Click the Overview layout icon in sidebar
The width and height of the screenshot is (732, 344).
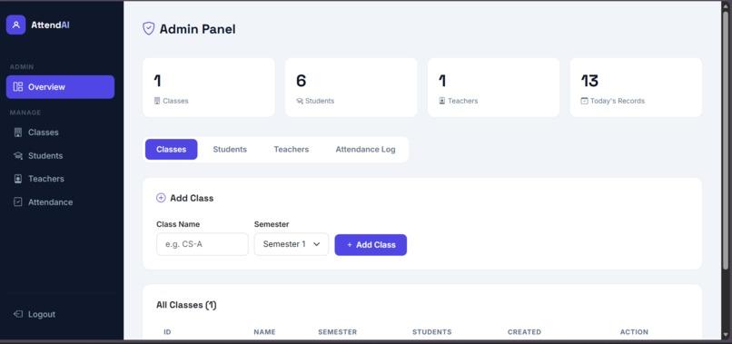[x=18, y=87]
